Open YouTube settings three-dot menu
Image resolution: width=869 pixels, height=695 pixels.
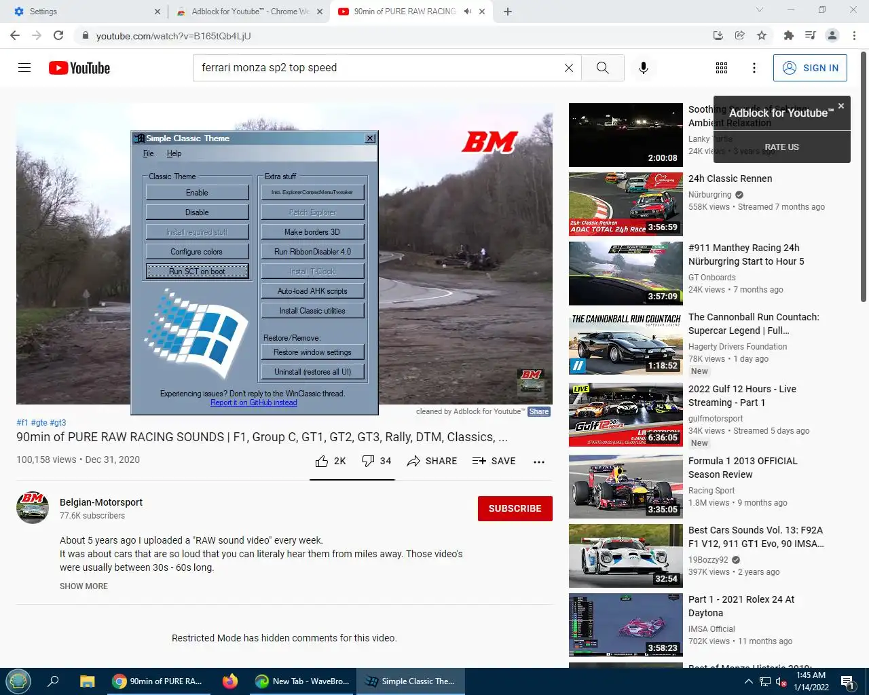[x=754, y=68]
